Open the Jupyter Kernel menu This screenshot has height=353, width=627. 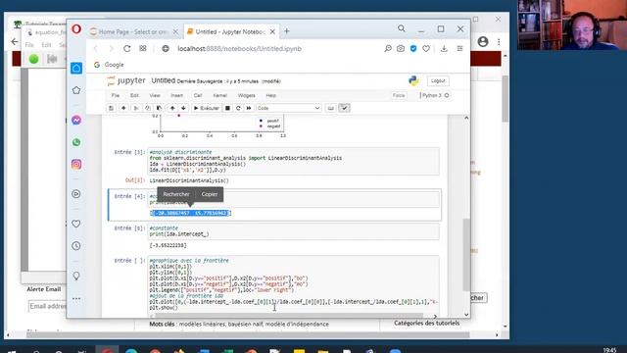tap(219, 96)
